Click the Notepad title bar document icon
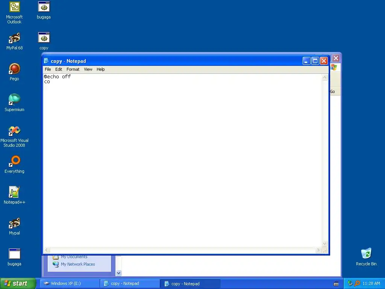The height and width of the screenshot is (289, 385). click(x=46, y=61)
